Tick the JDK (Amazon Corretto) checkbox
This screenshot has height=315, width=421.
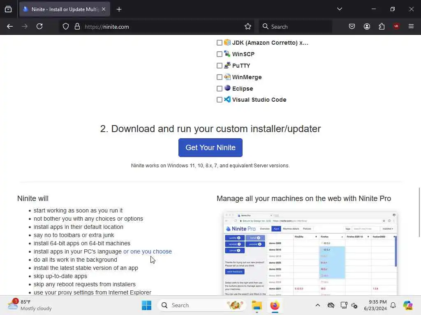220,43
